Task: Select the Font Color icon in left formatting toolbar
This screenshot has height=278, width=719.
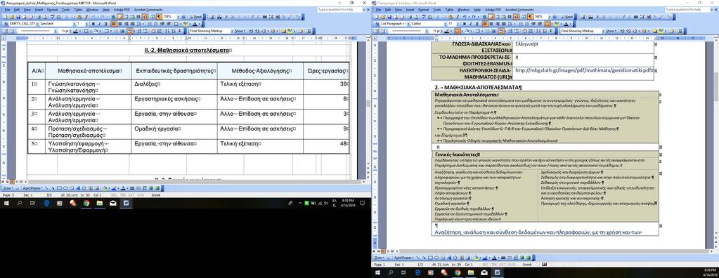Action: click(195, 24)
